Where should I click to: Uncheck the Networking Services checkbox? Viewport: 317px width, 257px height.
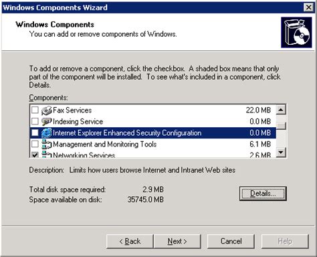[35, 155]
